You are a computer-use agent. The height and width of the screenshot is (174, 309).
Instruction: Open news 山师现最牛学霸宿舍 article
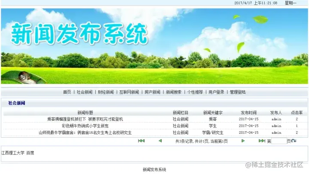pyautogui.click(x=85, y=133)
